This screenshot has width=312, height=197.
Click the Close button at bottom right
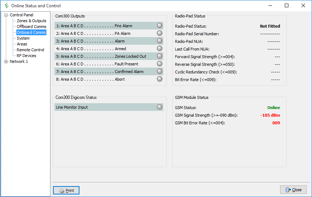(293, 190)
